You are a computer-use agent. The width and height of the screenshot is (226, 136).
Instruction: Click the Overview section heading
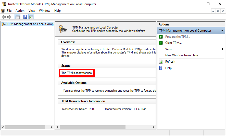tap(68, 42)
